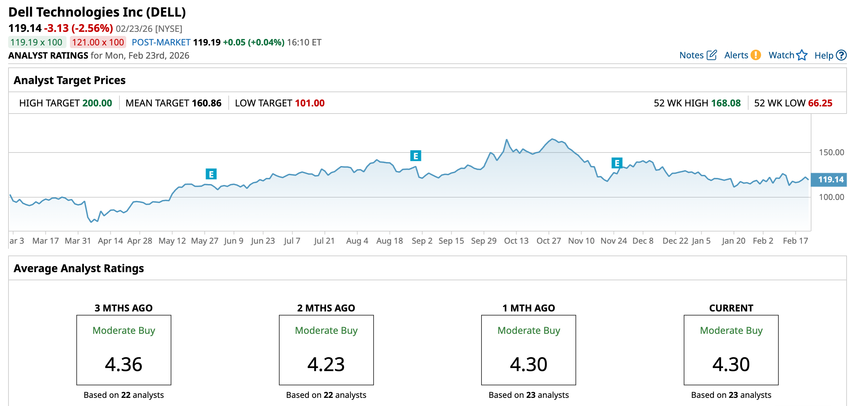The image size is (851, 406).
Task: Click the late August earnings E marker
Action: click(x=415, y=156)
